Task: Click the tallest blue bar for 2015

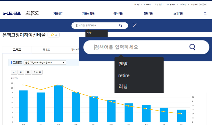Action: point(59,104)
